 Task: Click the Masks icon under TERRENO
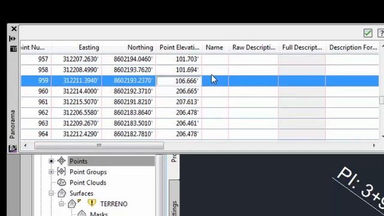[x=82, y=214]
